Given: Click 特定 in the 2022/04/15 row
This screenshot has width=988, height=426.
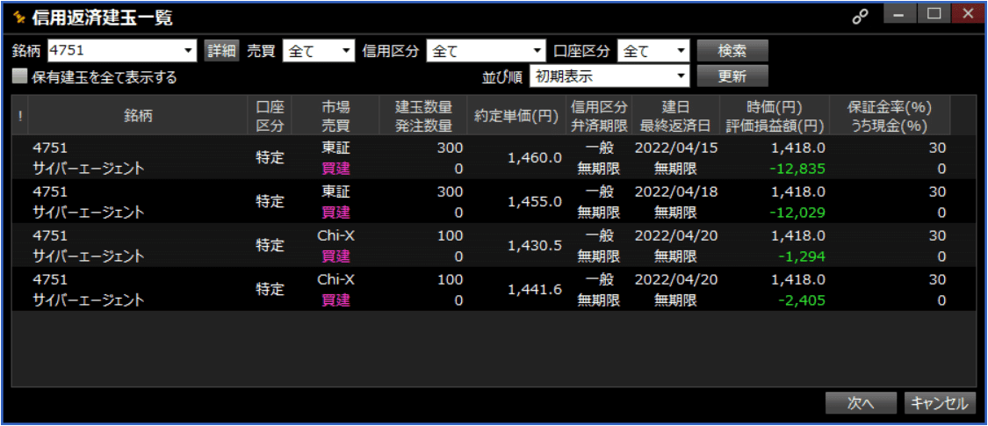Looking at the screenshot, I should pyautogui.click(x=270, y=158).
